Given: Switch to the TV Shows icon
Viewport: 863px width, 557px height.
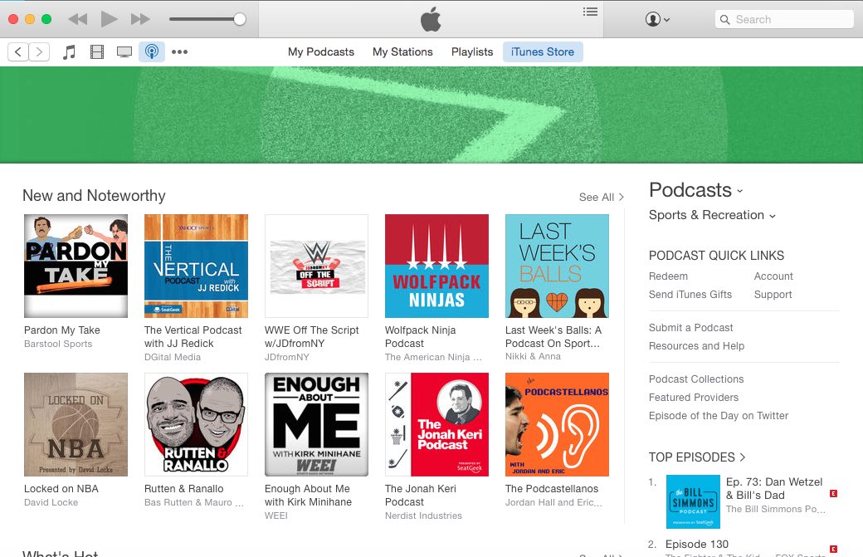Looking at the screenshot, I should tap(124, 51).
